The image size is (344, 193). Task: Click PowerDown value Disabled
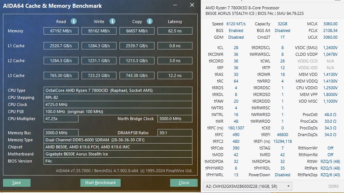coord(282,175)
